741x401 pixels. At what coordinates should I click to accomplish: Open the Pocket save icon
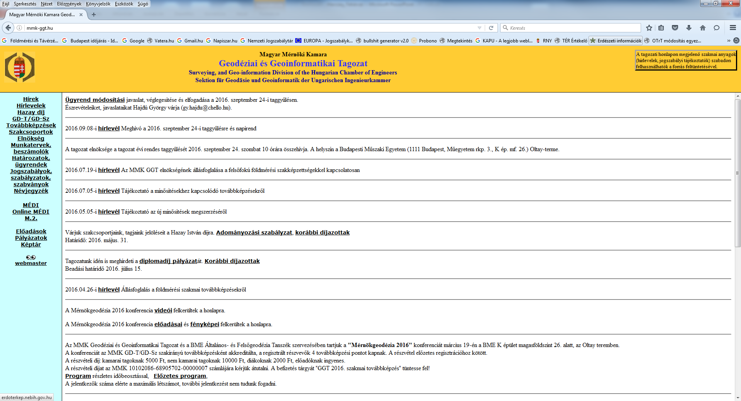(x=675, y=28)
